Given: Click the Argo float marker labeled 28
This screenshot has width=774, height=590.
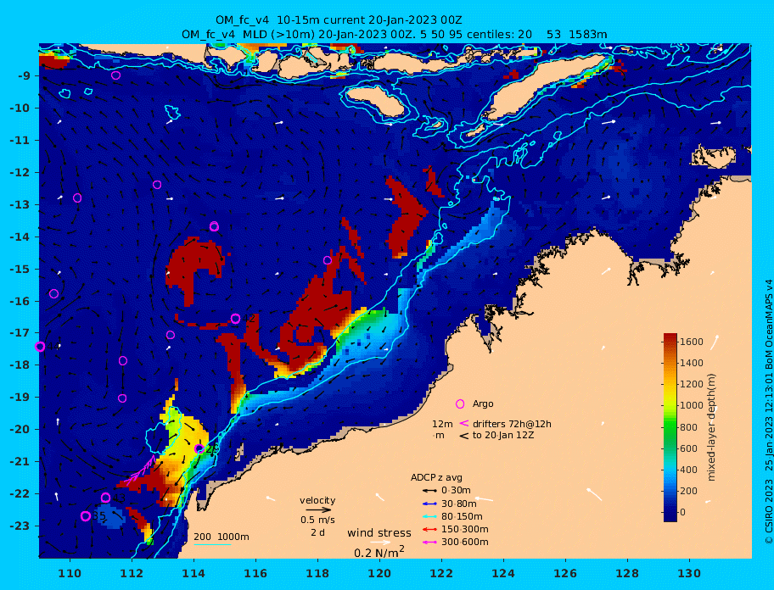Looking at the screenshot, I should click(199, 449).
